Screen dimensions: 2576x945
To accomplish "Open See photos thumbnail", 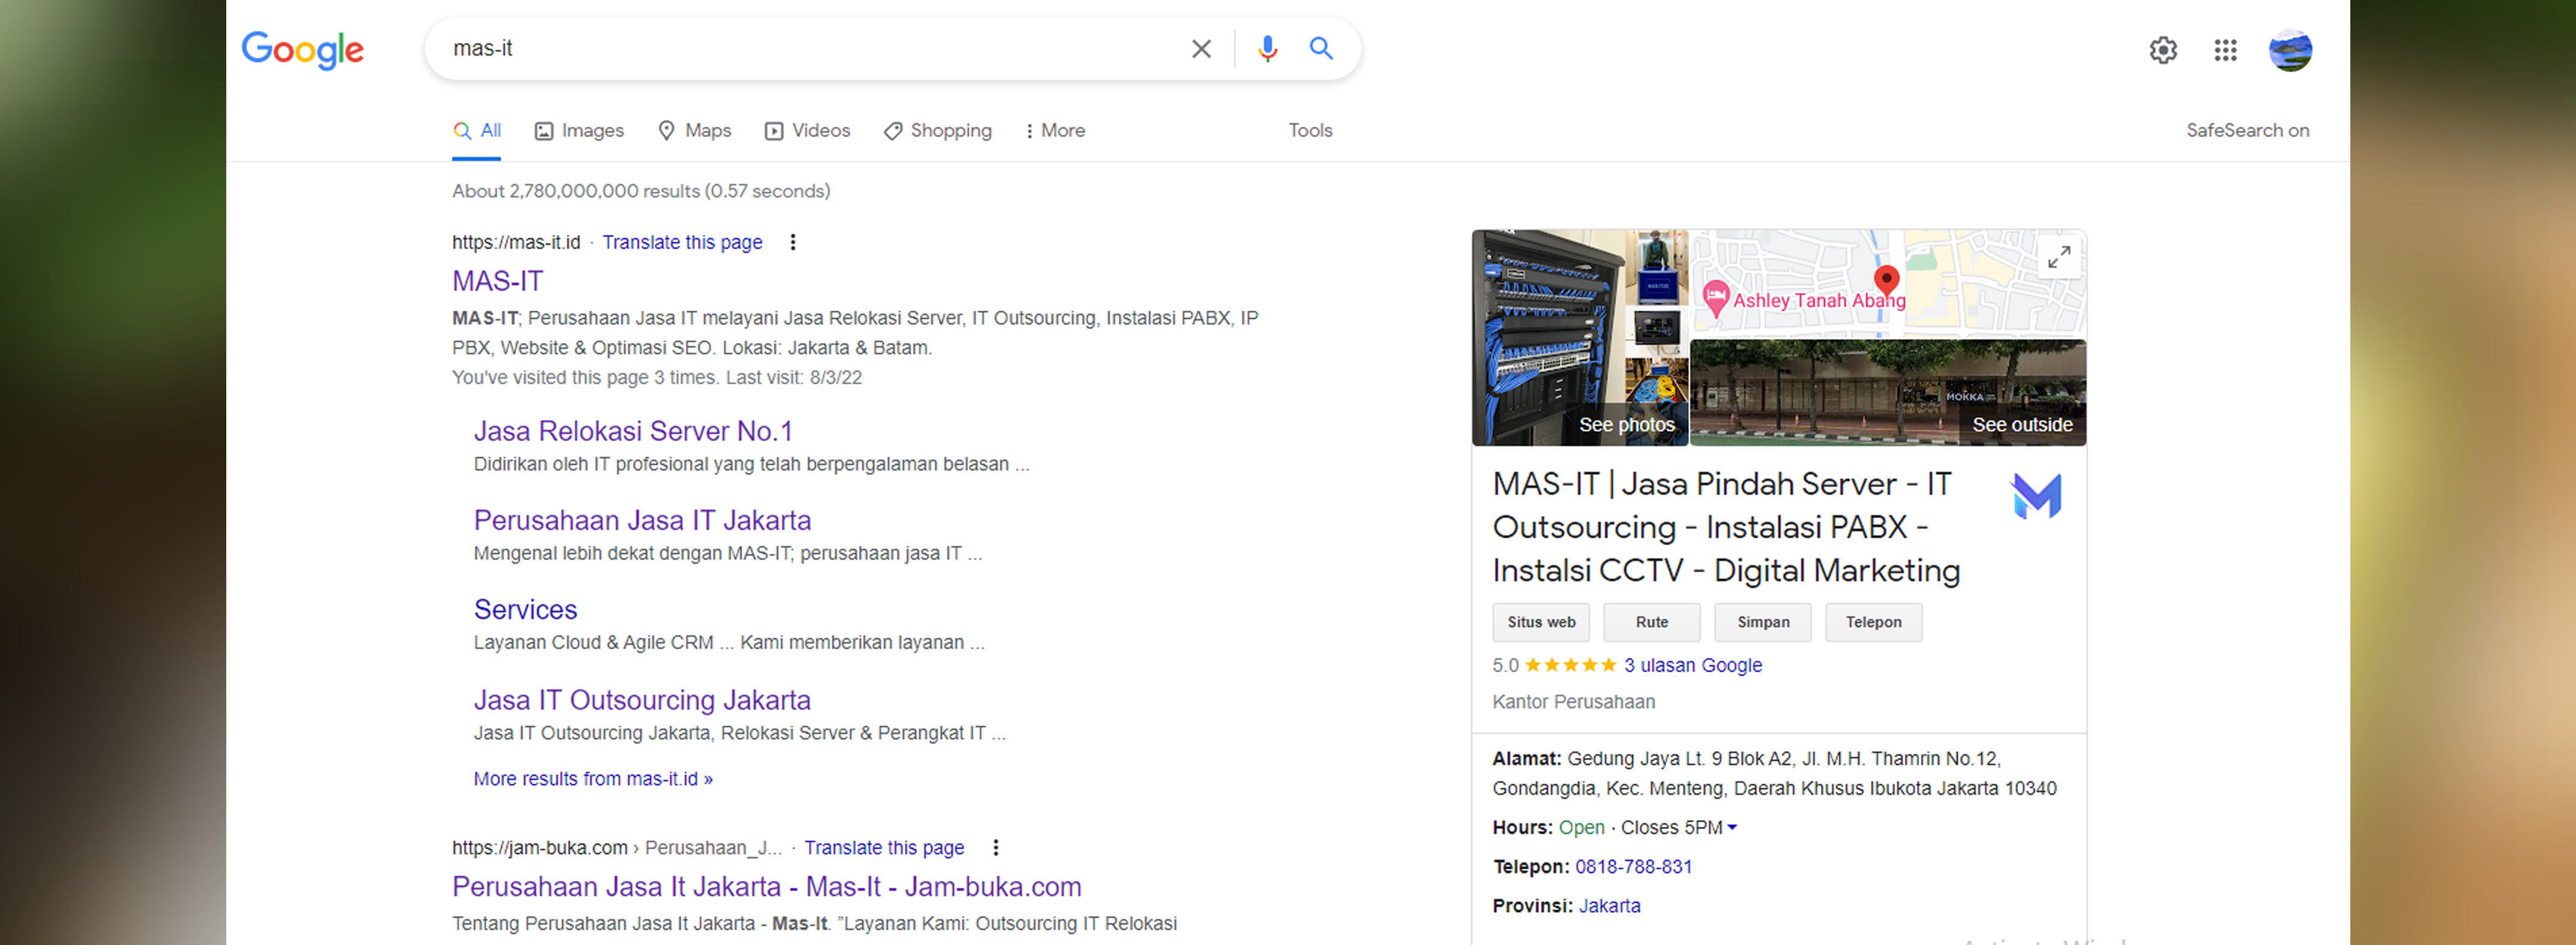I will 1580,338.
